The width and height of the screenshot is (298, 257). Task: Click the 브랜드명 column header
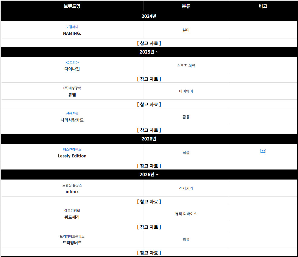point(72,6)
